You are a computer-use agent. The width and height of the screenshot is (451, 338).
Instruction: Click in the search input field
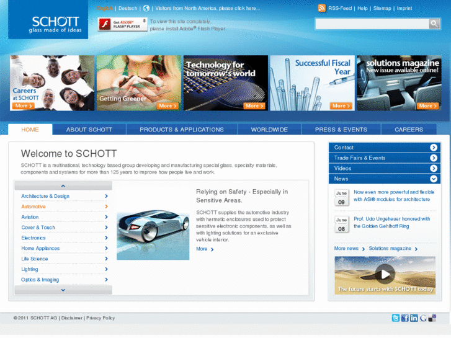click(x=372, y=24)
